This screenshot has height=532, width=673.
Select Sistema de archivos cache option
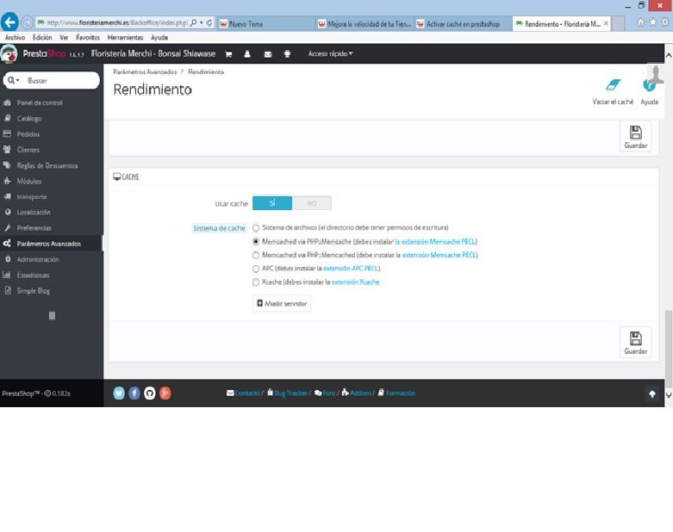[256, 228]
